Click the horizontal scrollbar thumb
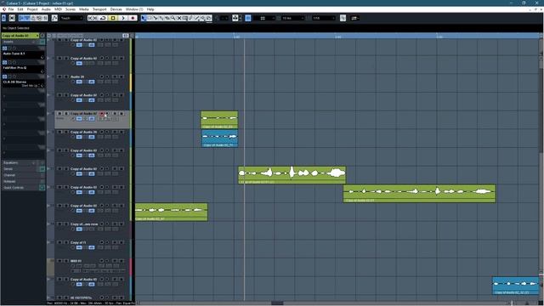 coord(277,303)
